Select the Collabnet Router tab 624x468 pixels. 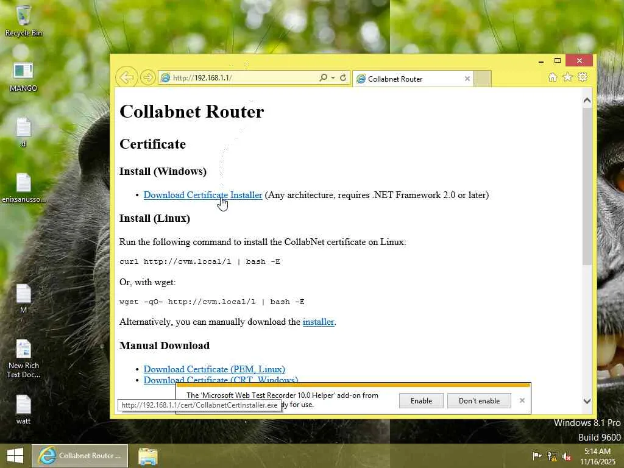pyautogui.click(x=412, y=79)
